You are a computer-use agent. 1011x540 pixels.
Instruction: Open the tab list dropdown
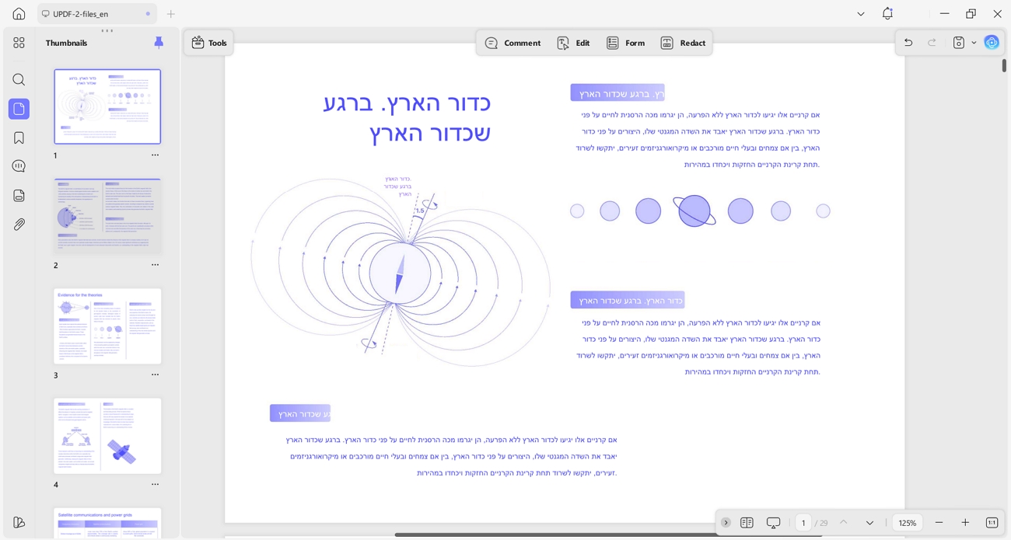[x=860, y=13]
